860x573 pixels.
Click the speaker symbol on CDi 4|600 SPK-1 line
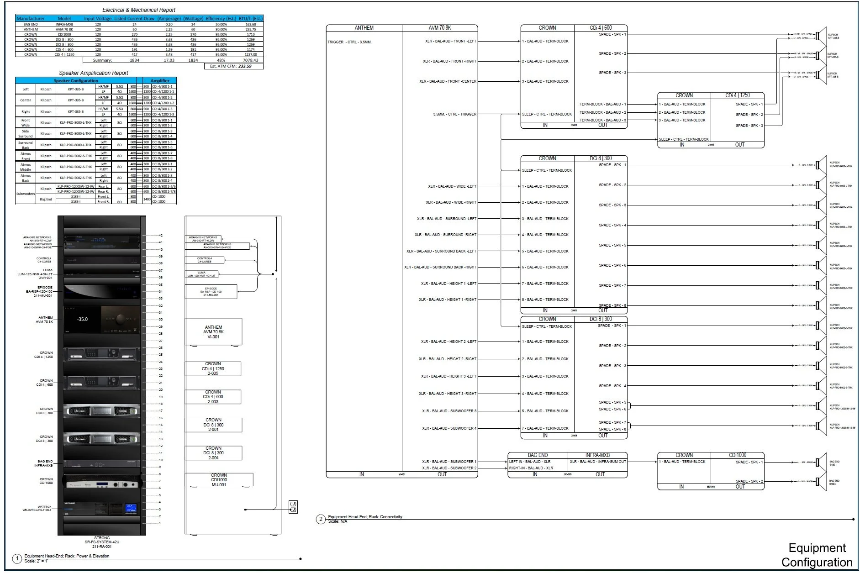[x=821, y=36]
